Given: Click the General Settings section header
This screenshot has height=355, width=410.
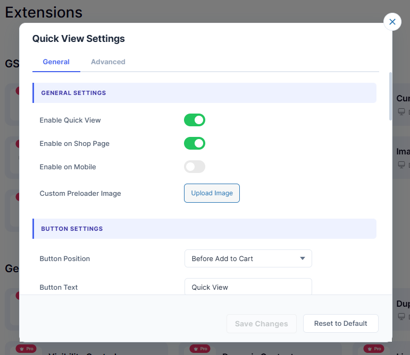Looking at the screenshot, I should click(204, 93).
